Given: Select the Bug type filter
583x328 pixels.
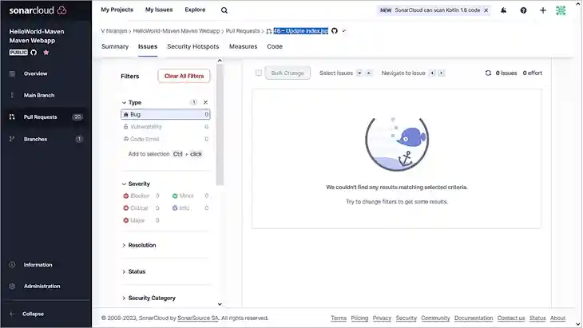Looking at the screenshot, I should [165, 114].
